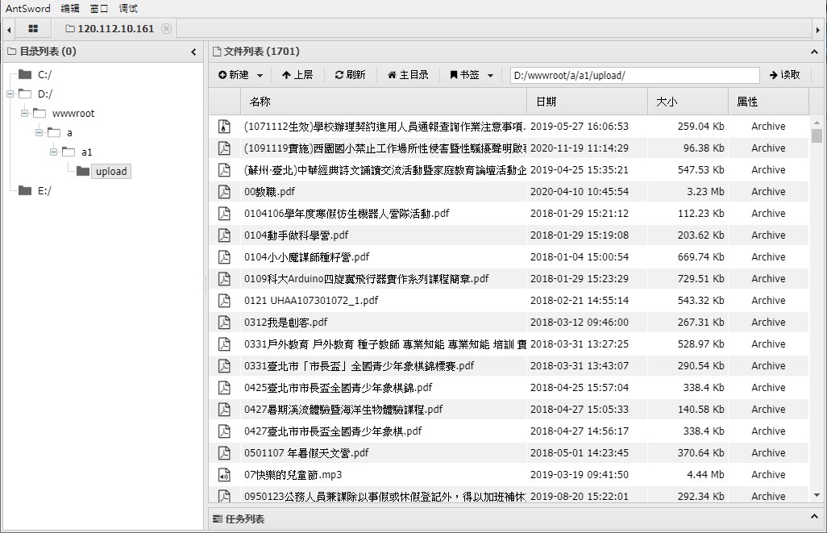Viewport: 827px width, 533px height.
Task: Go to 主目录 home directory
Action: (408, 75)
